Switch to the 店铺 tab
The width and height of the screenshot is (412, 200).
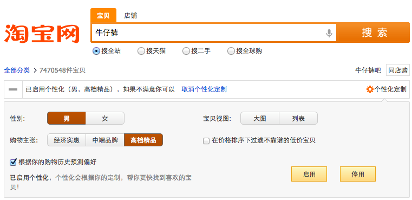click(130, 16)
